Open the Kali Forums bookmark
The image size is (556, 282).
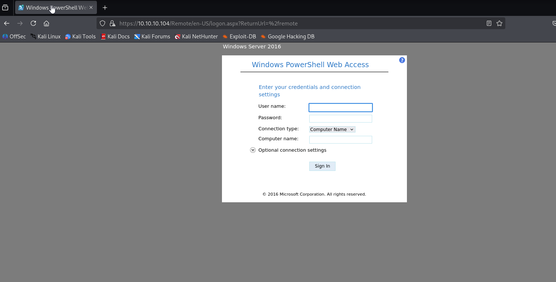(152, 37)
